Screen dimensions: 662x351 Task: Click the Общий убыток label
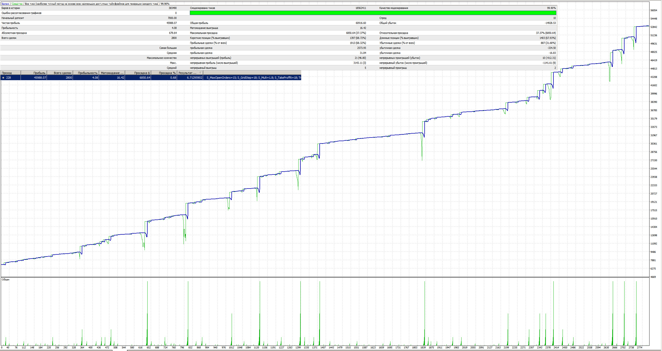point(388,23)
